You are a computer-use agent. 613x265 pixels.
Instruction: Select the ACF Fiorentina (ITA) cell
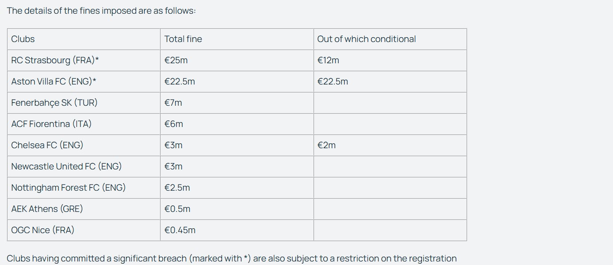point(84,124)
